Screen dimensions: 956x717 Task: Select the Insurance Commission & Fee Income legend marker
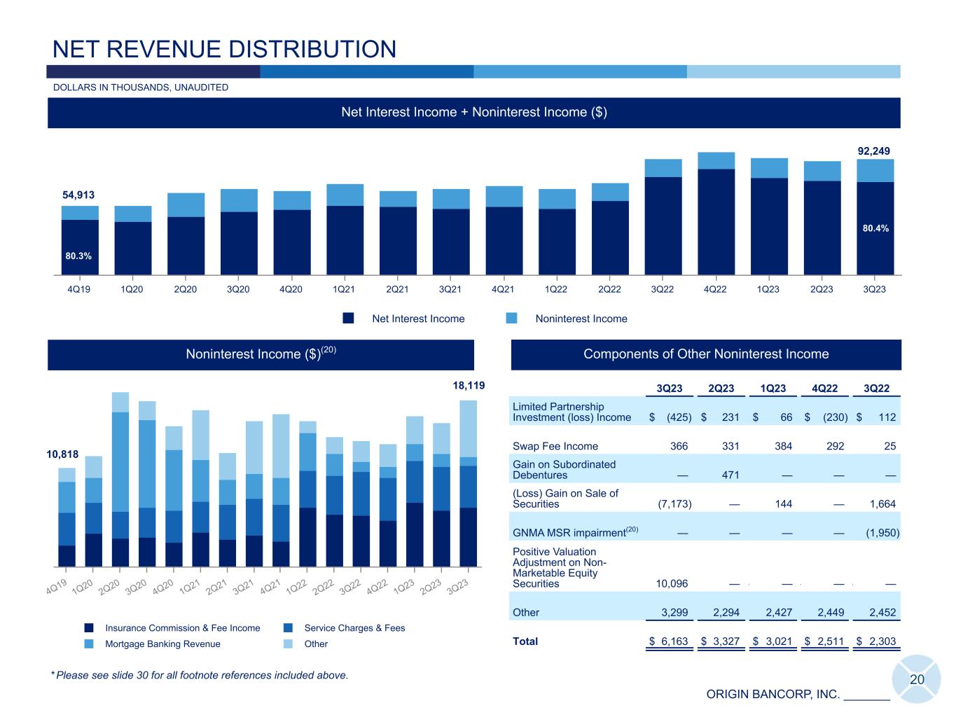point(89,628)
